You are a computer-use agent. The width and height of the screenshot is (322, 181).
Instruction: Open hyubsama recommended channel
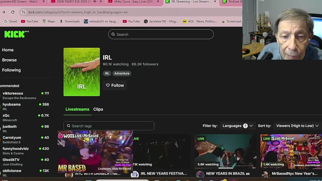(x=25, y=107)
